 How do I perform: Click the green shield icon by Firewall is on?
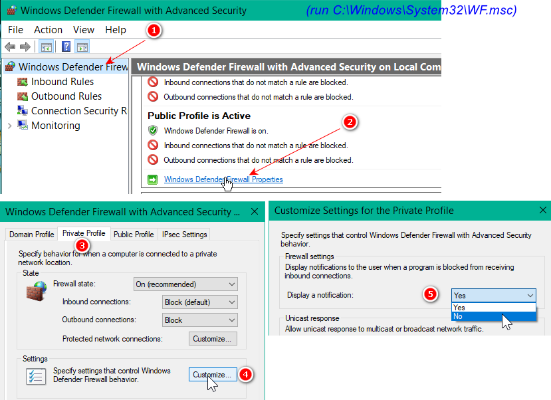[x=153, y=131]
